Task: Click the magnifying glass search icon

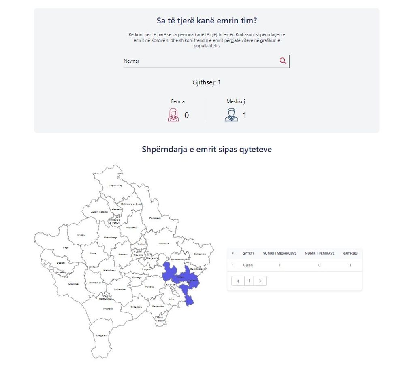Action: pyautogui.click(x=283, y=61)
